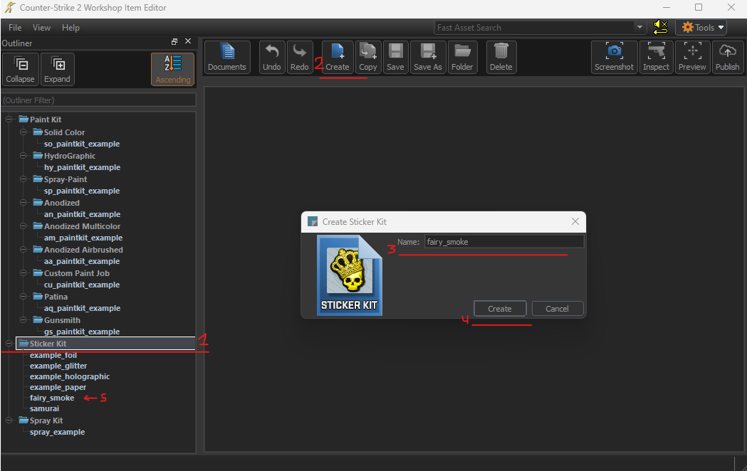The height and width of the screenshot is (471, 747).
Task: Click Create in the sticker kit dialog
Action: click(x=500, y=309)
